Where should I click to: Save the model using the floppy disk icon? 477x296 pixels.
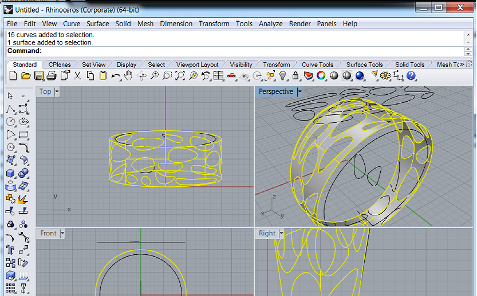point(38,75)
